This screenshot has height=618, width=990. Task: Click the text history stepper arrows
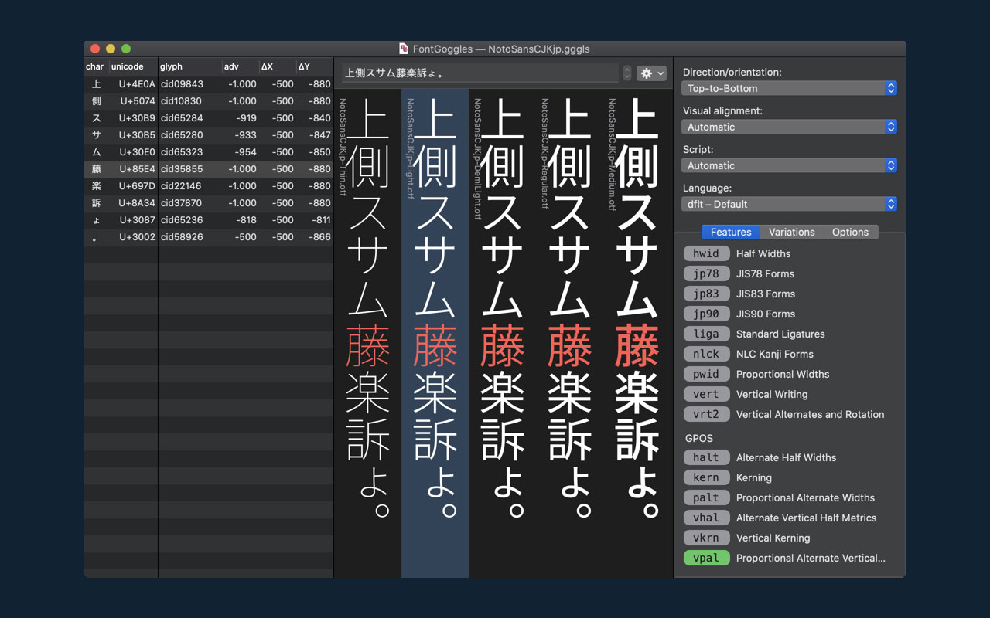click(626, 73)
